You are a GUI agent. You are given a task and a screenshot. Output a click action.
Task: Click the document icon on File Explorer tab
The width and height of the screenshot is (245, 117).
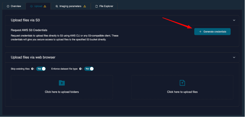click(x=96, y=6)
